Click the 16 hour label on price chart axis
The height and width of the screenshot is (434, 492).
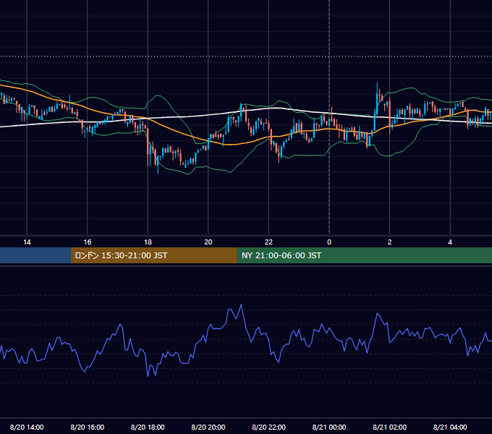click(88, 242)
